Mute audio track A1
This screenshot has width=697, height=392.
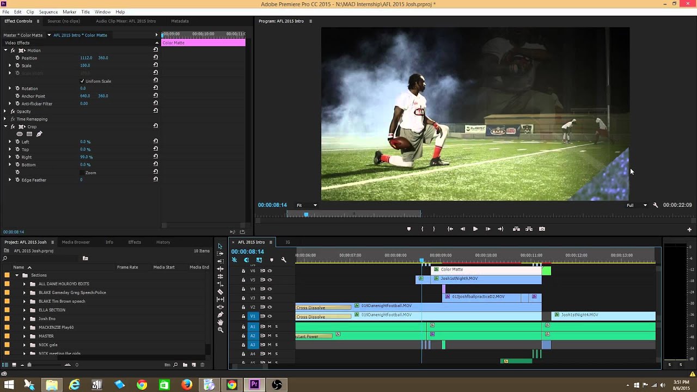[269, 327]
